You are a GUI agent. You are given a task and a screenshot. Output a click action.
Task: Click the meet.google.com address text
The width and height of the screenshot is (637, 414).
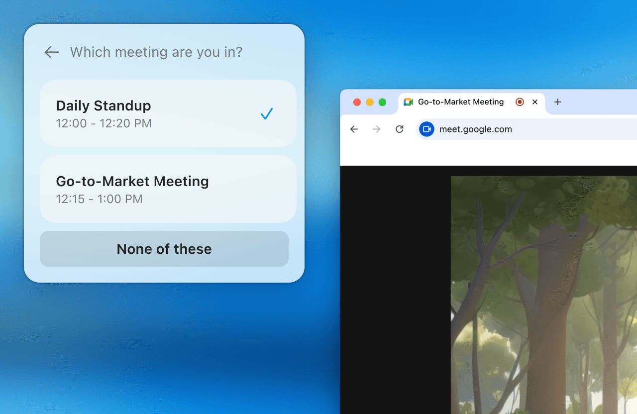point(475,129)
